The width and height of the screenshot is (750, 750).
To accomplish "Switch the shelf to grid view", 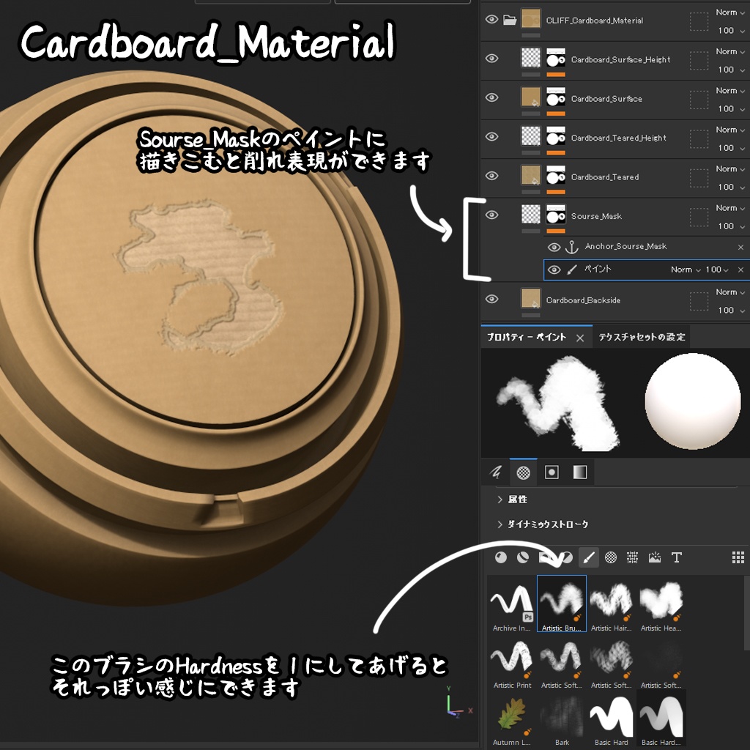I will coord(739,557).
